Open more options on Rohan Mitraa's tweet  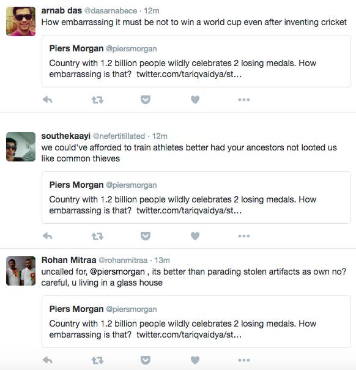[244, 360]
